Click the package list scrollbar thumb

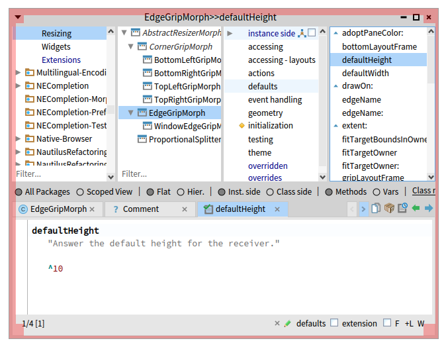pyautogui.click(x=111, y=109)
